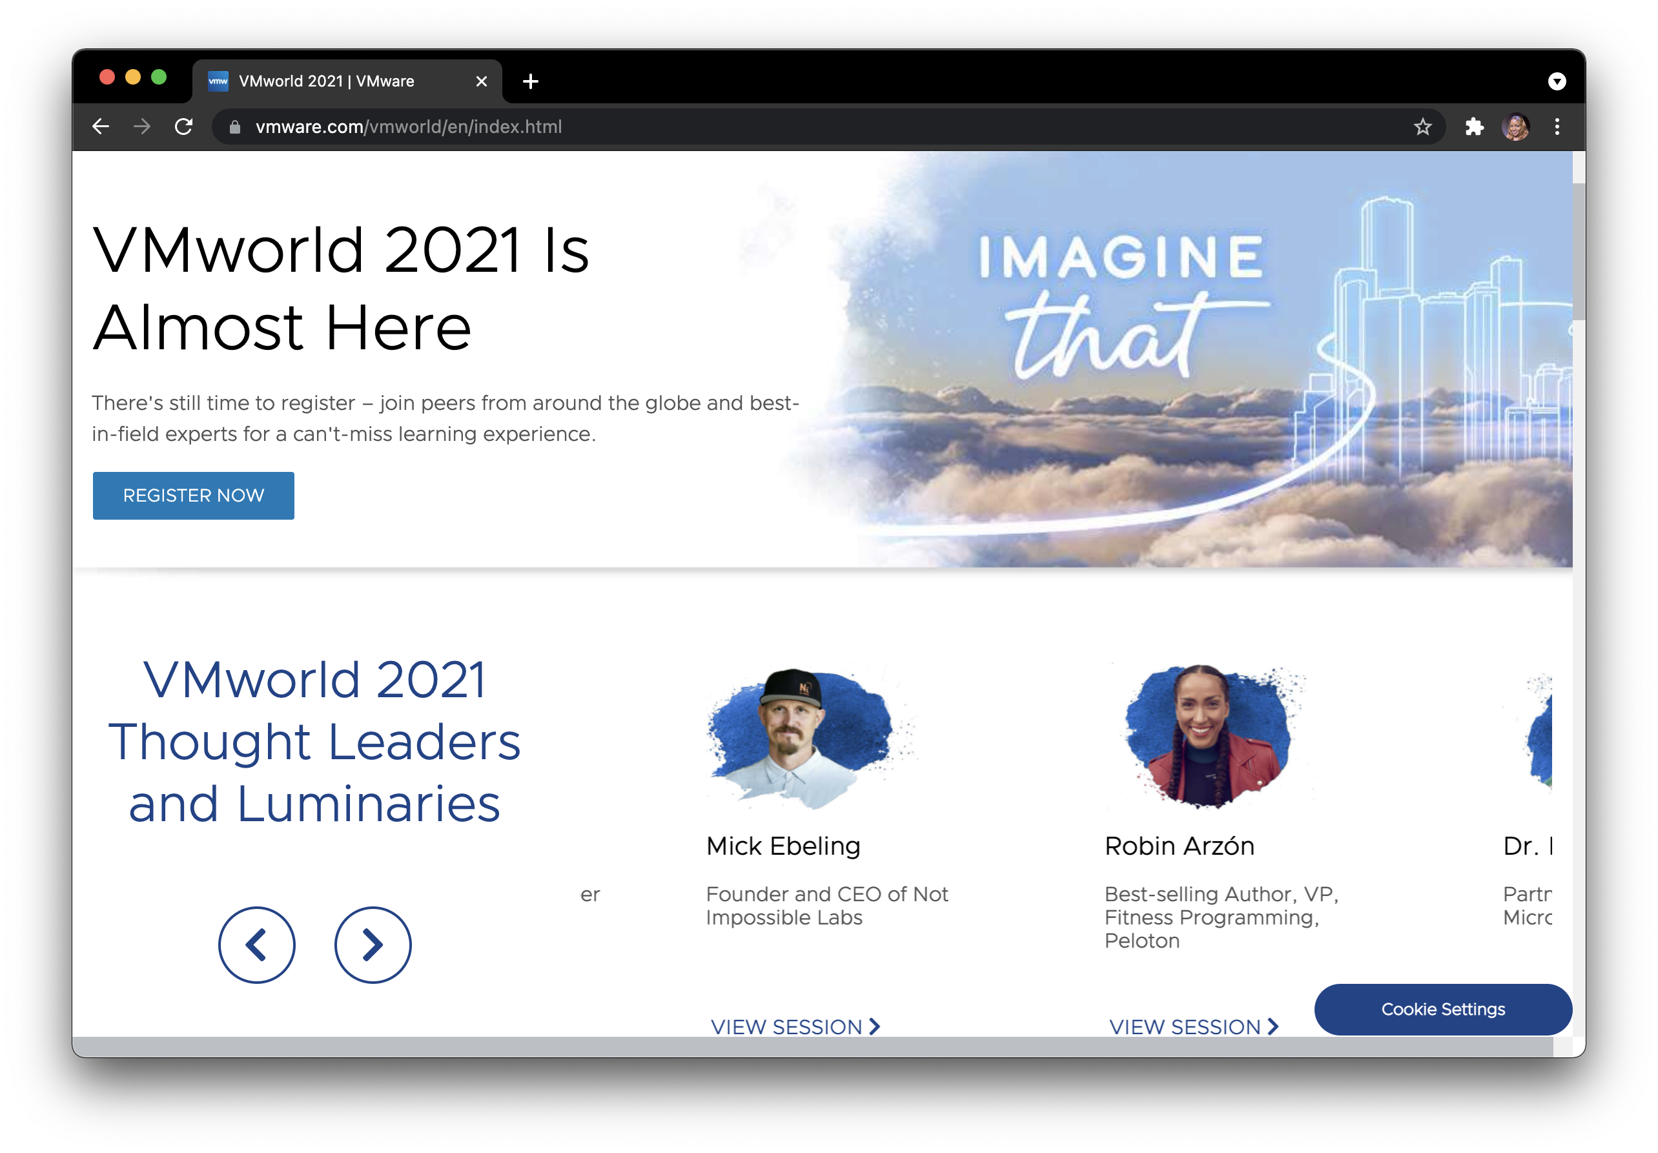
Task: Click 'There's still time to register' paragraph
Action: [x=445, y=418]
